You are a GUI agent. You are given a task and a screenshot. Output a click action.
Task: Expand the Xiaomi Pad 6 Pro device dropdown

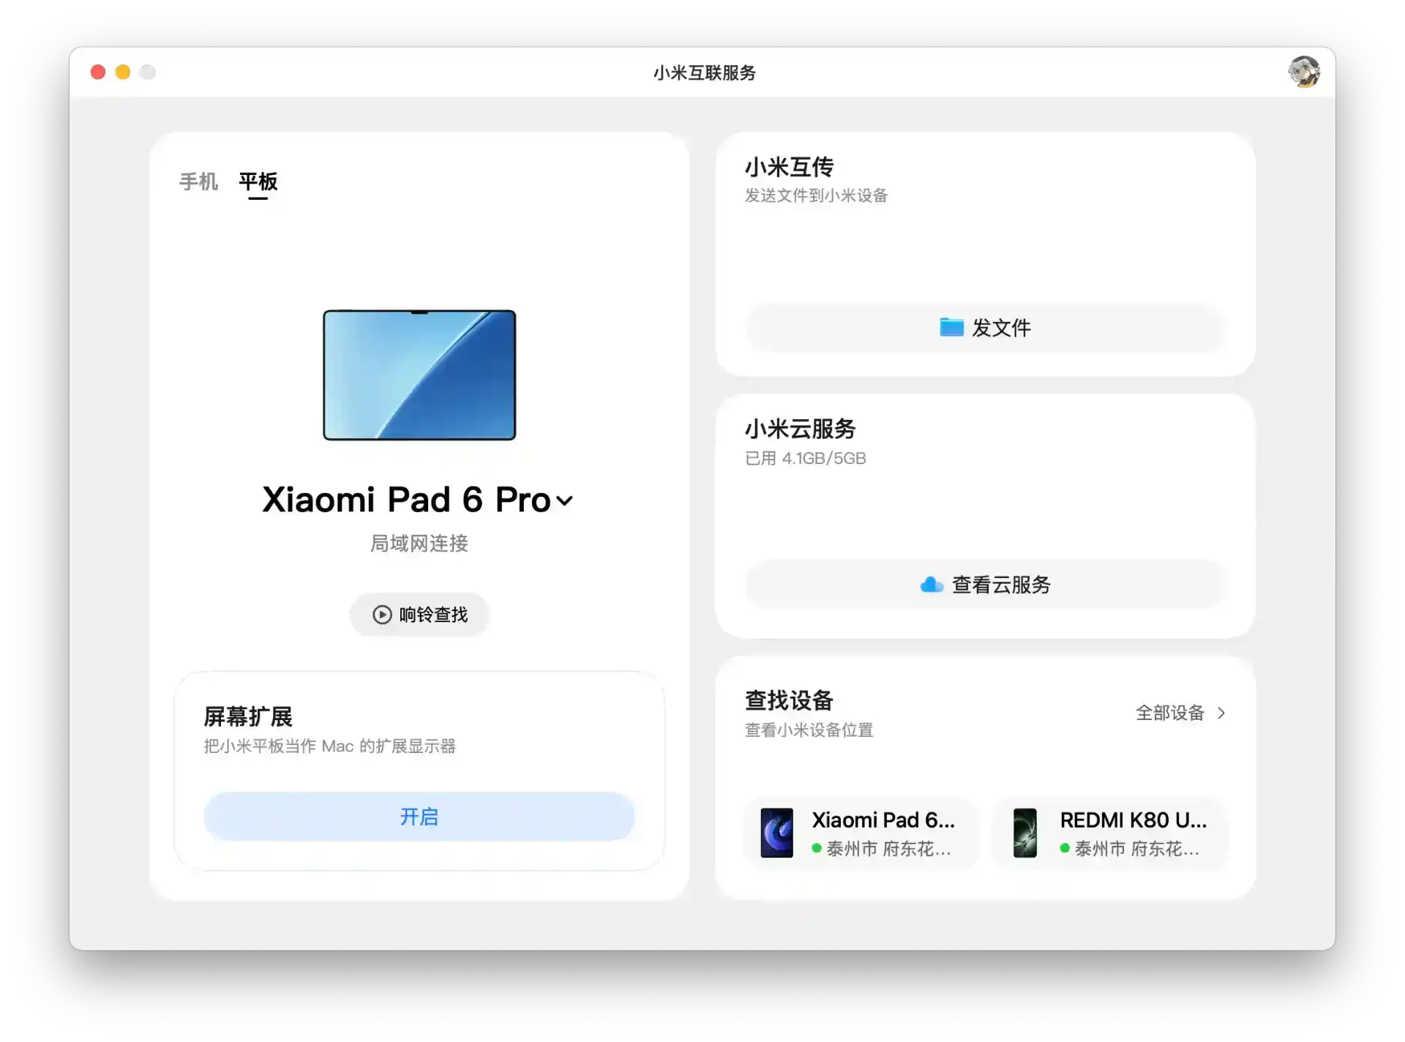click(x=564, y=501)
